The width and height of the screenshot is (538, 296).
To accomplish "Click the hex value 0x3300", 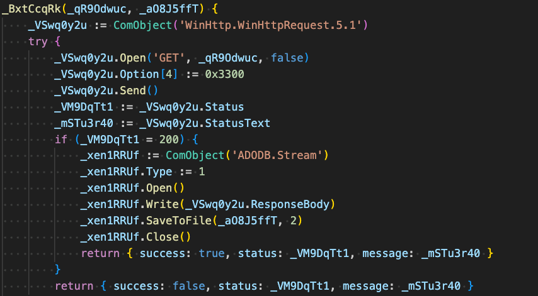I will coord(225,75).
